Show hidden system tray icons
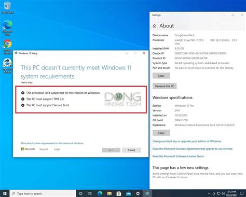Image resolution: width=246 pixels, height=197 pixels. coord(209,193)
